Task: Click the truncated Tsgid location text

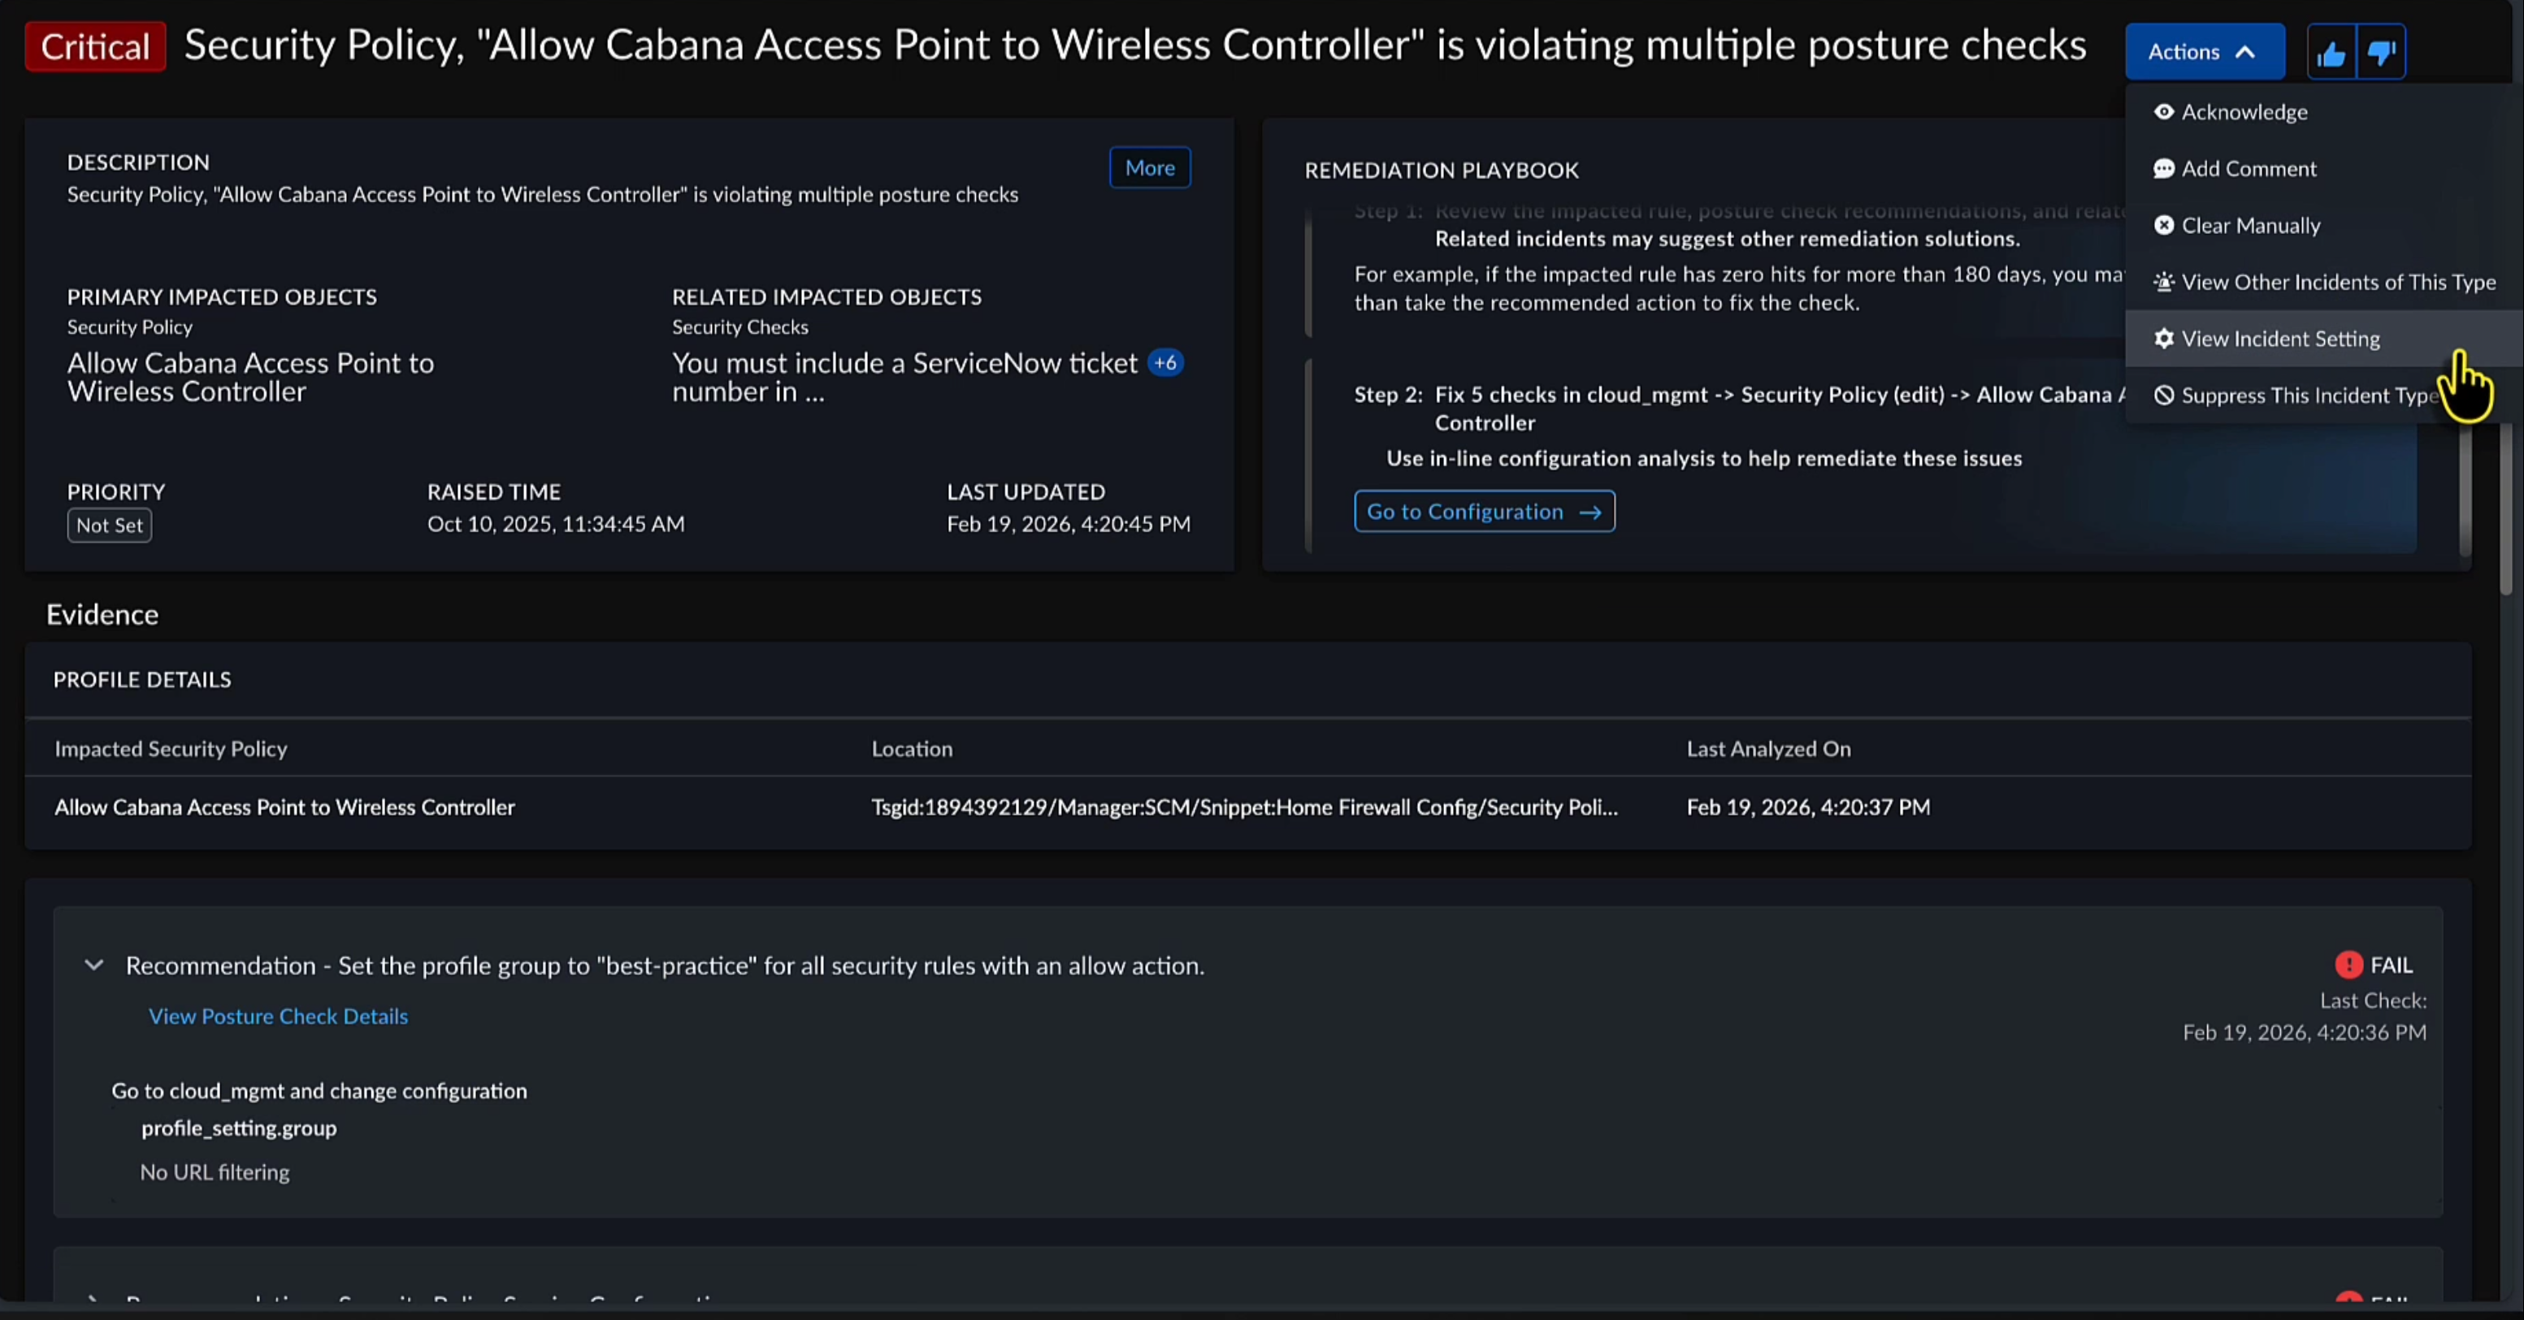Action: pos(1244,807)
